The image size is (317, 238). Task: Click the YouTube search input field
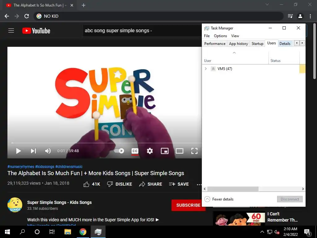click(x=142, y=31)
